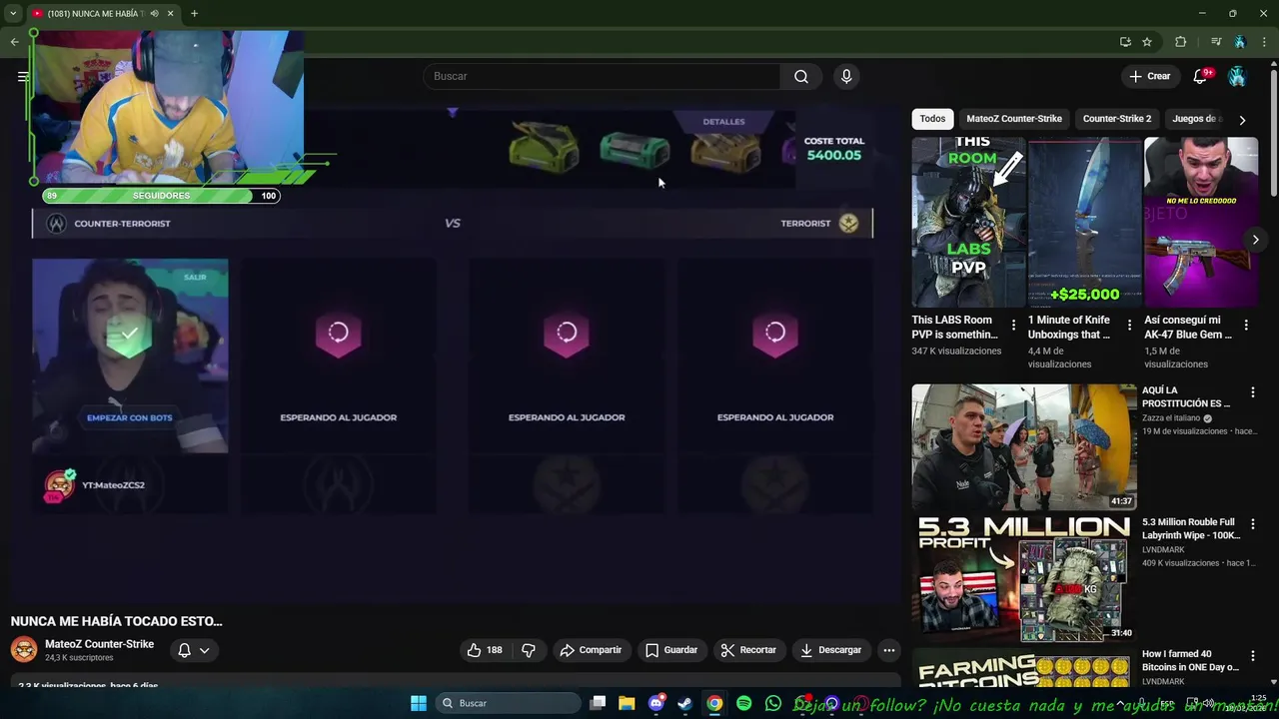Viewport: 1279px width, 719px height.
Task: Open YouTube notifications bell
Action: 1200,77
